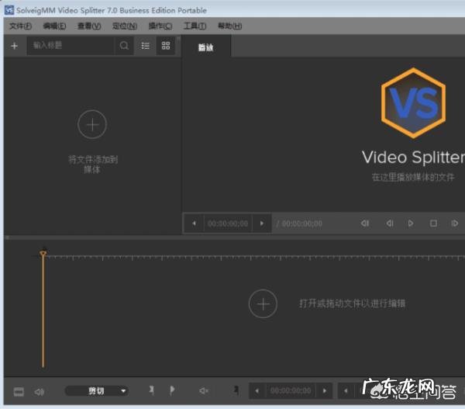Step one frame backward in player

pos(390,223)
